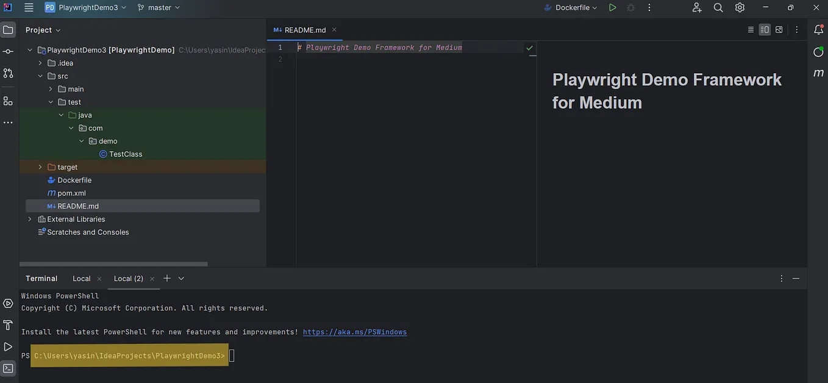Switch editor to preview-only mode
This screenshot has height=383, width=828.
click(779, 29)
